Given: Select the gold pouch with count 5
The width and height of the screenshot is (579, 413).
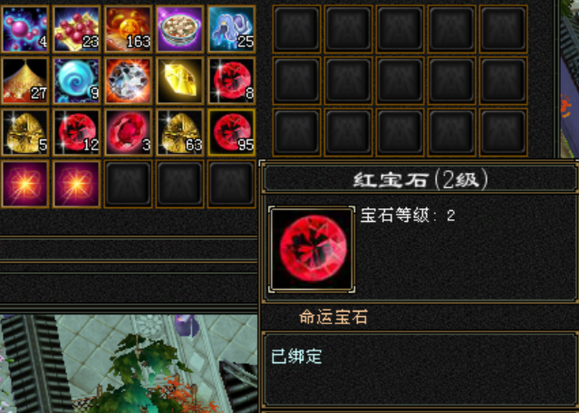Looking at the screenshot, I should (x=25, y=132).
